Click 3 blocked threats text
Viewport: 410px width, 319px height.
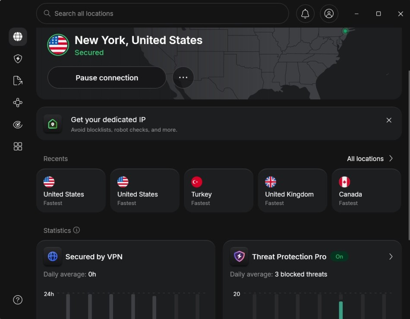(301, 274)
